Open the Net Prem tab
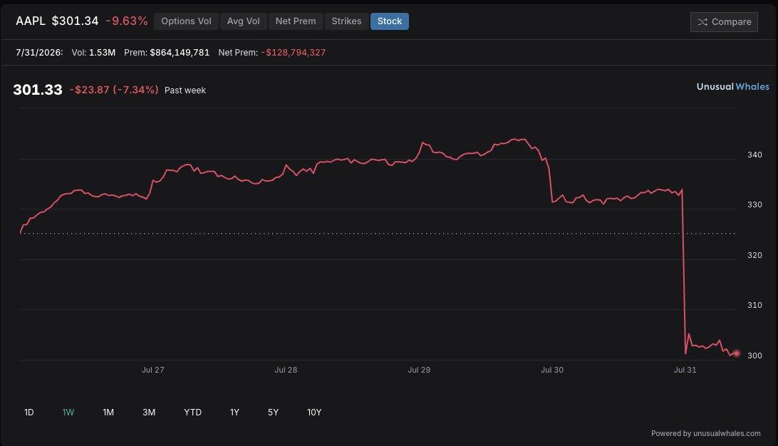 tap(296, 21)
